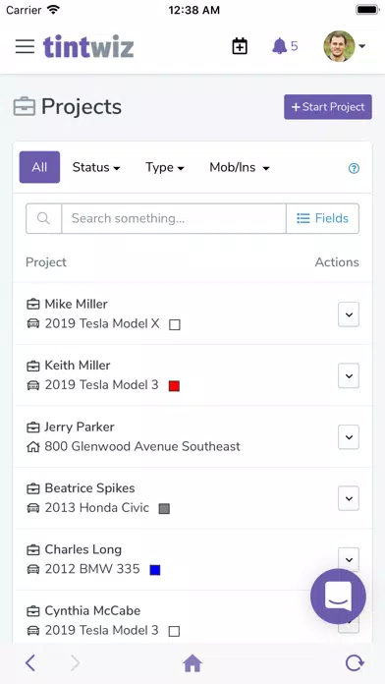This screenshot has width=385, height=684.
Task: Open the hamburger navigation menu
Action: tap(25, 46)
